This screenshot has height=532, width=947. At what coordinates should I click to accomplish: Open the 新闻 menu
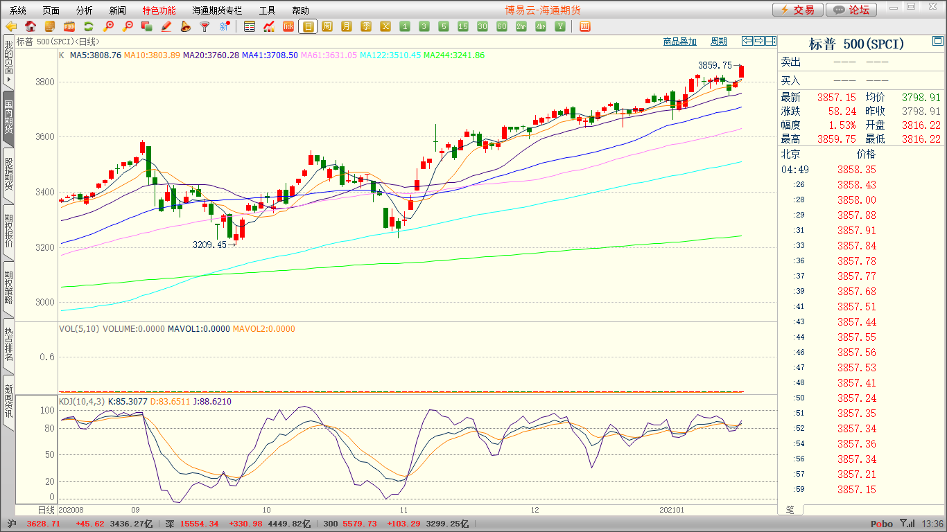pyautogui.click(x=118, y=10)
